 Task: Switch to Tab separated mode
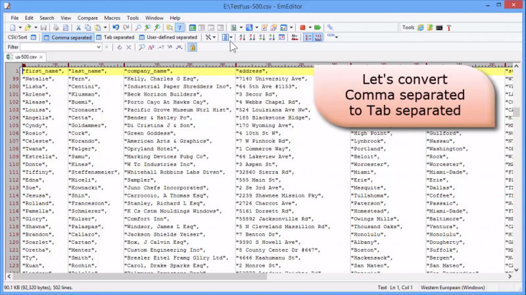115,37
